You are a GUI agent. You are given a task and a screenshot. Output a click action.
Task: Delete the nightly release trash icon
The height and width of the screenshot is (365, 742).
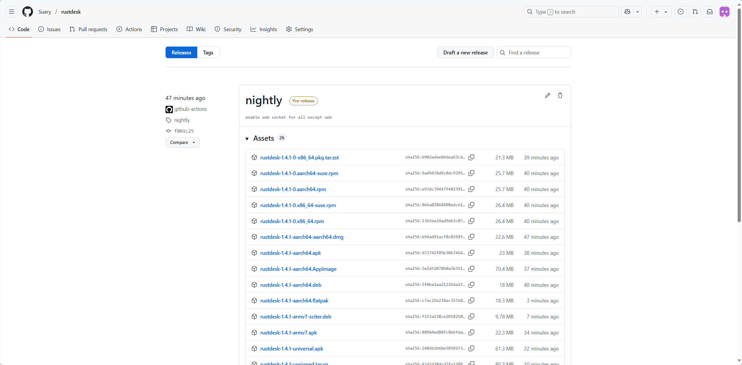pos(560,95)
